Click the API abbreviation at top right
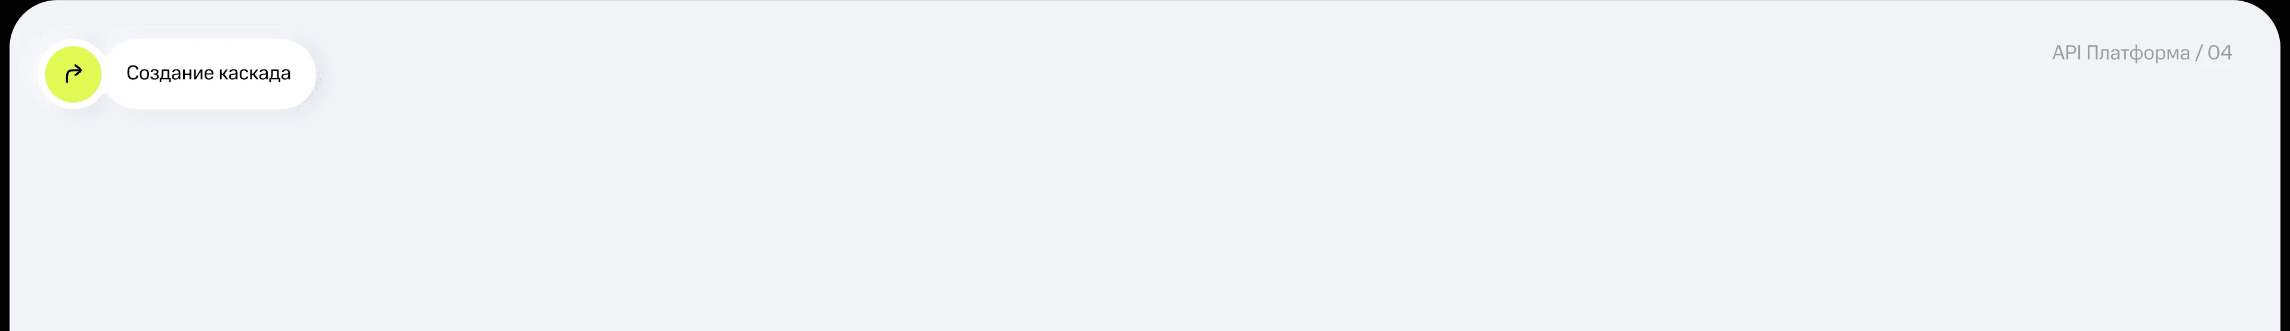 point(2066,53)
